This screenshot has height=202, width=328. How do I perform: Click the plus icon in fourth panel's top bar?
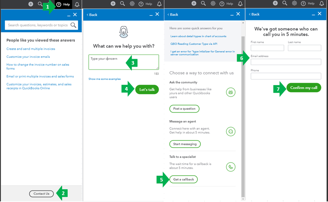click(275, 3)
